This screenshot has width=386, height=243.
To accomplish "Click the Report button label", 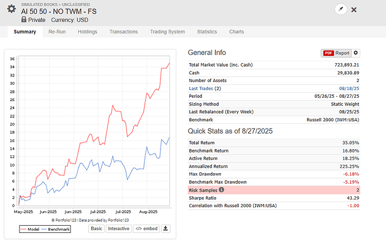I will pos(342,53).
